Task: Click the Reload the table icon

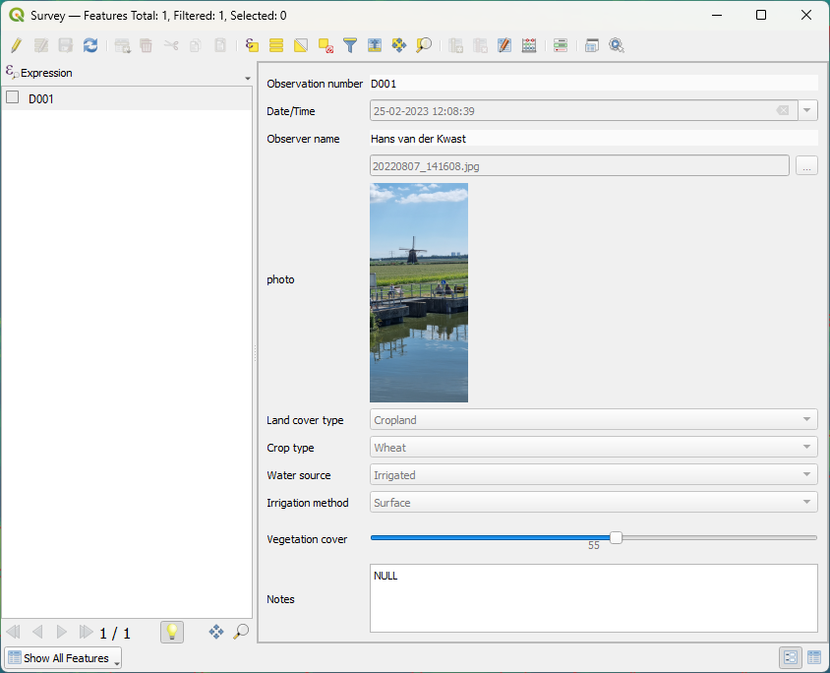Action: (x=90, y=45)
